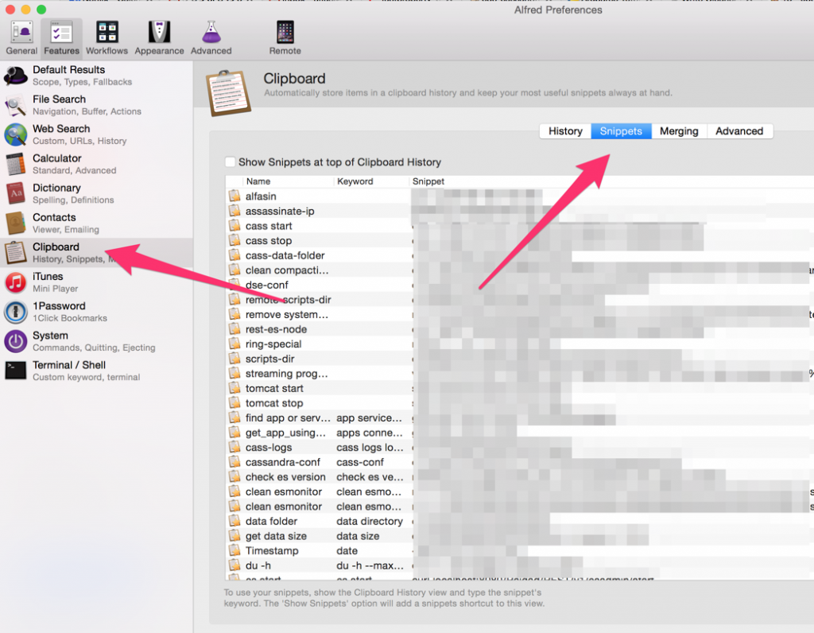Select the 'tomcat stop' snippet row
This screenshot has width=814, height=633.
pyautogui.click(x=274, y=403)
